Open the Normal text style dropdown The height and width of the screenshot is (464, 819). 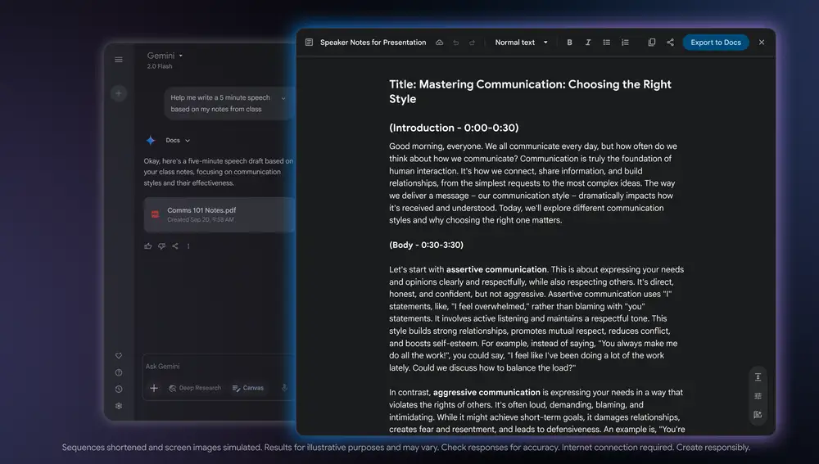(x=521, y=43)
